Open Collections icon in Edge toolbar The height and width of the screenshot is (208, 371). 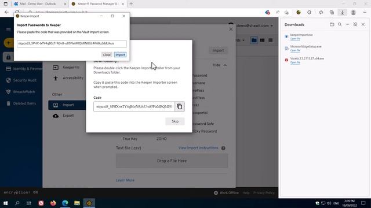[x=332, y=13]
